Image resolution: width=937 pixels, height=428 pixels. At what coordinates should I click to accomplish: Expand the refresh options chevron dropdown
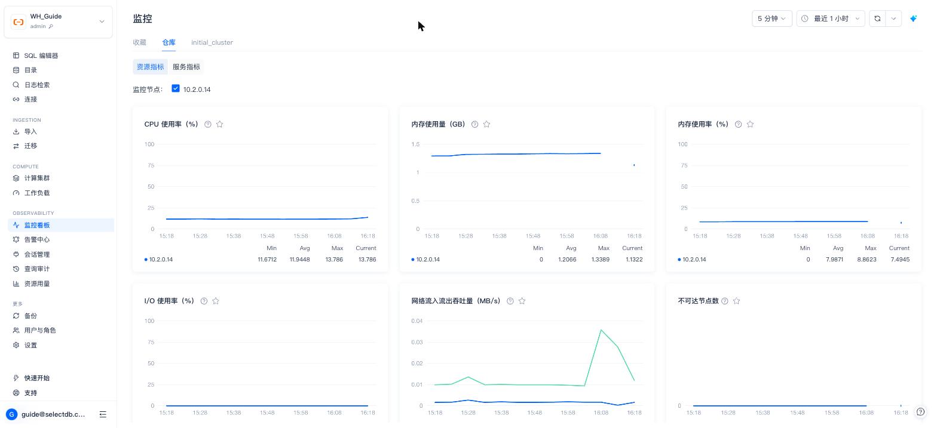(x=893, y=19)
